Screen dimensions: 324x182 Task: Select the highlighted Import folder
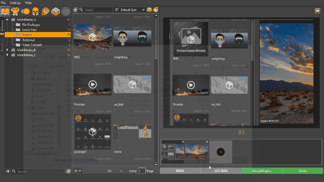point(38,35)
